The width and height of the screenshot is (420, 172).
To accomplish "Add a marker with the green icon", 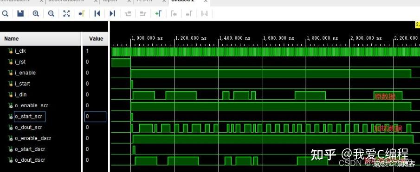I will 158,13.
